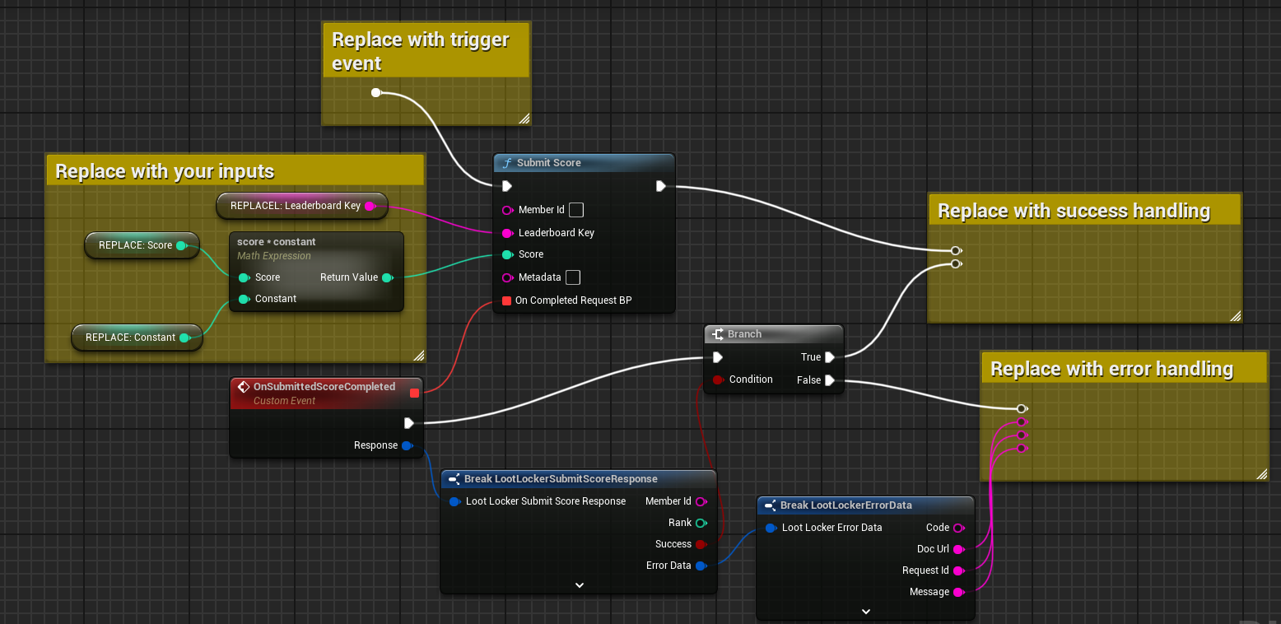Select the REPLACE: Constant variable node
Viewport: 1281px width, 624px height.
[130, 338]
